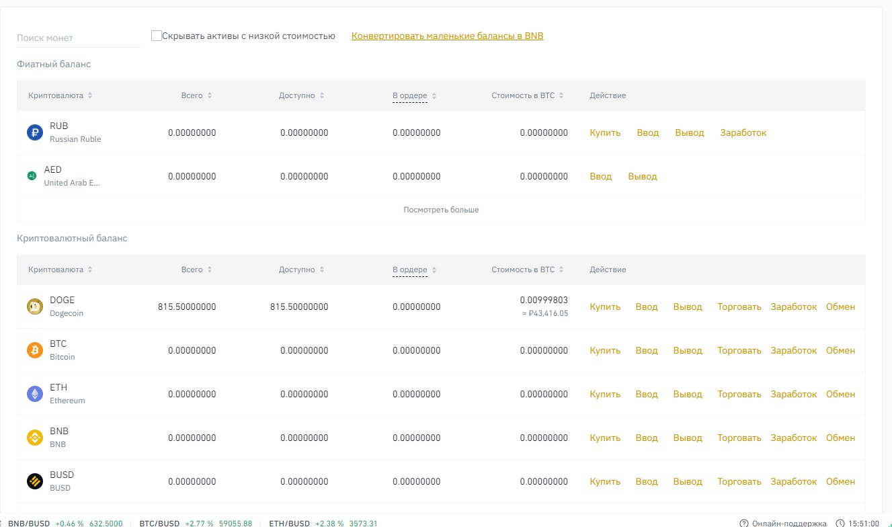This screenshot has height=527, width=892.
Task: Click Обмен in BTC row
Action: click(841, 350)
